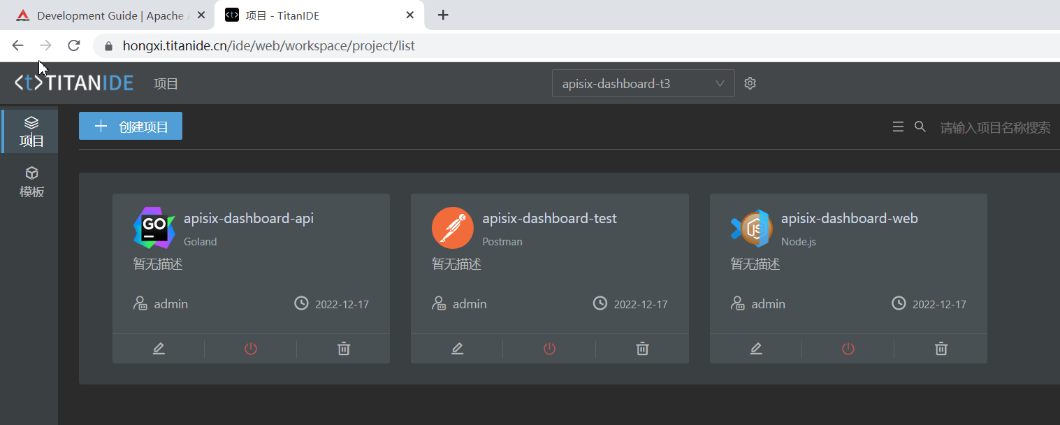Open workspace selector showing apisix-dashboard-t3
Image resolution: width=1060 pixels, height=425 pixels.
coord(643,82)
